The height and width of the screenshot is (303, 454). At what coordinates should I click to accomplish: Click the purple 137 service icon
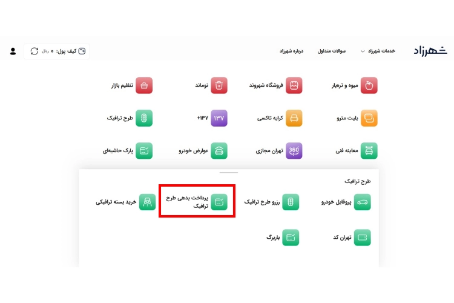[x=219, y=118]
